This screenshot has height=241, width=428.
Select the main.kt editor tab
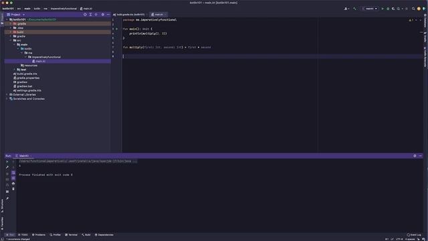[158, 15]
